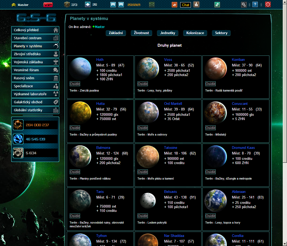Open Galaktický obchod menu item
The height and width of the screenshot is (246, 287).
tap(35, 102)
